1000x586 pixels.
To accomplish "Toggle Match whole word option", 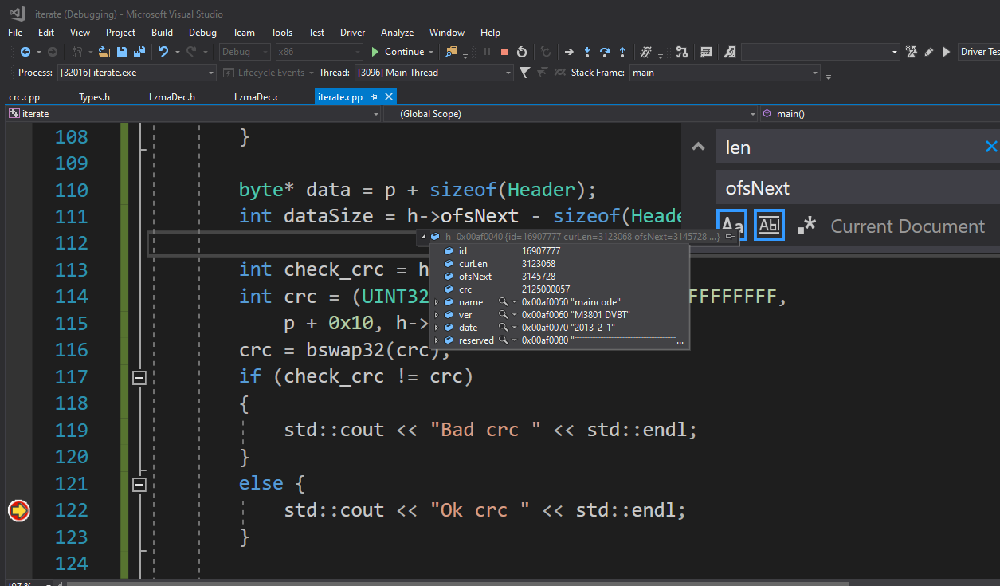I will 769,226.
